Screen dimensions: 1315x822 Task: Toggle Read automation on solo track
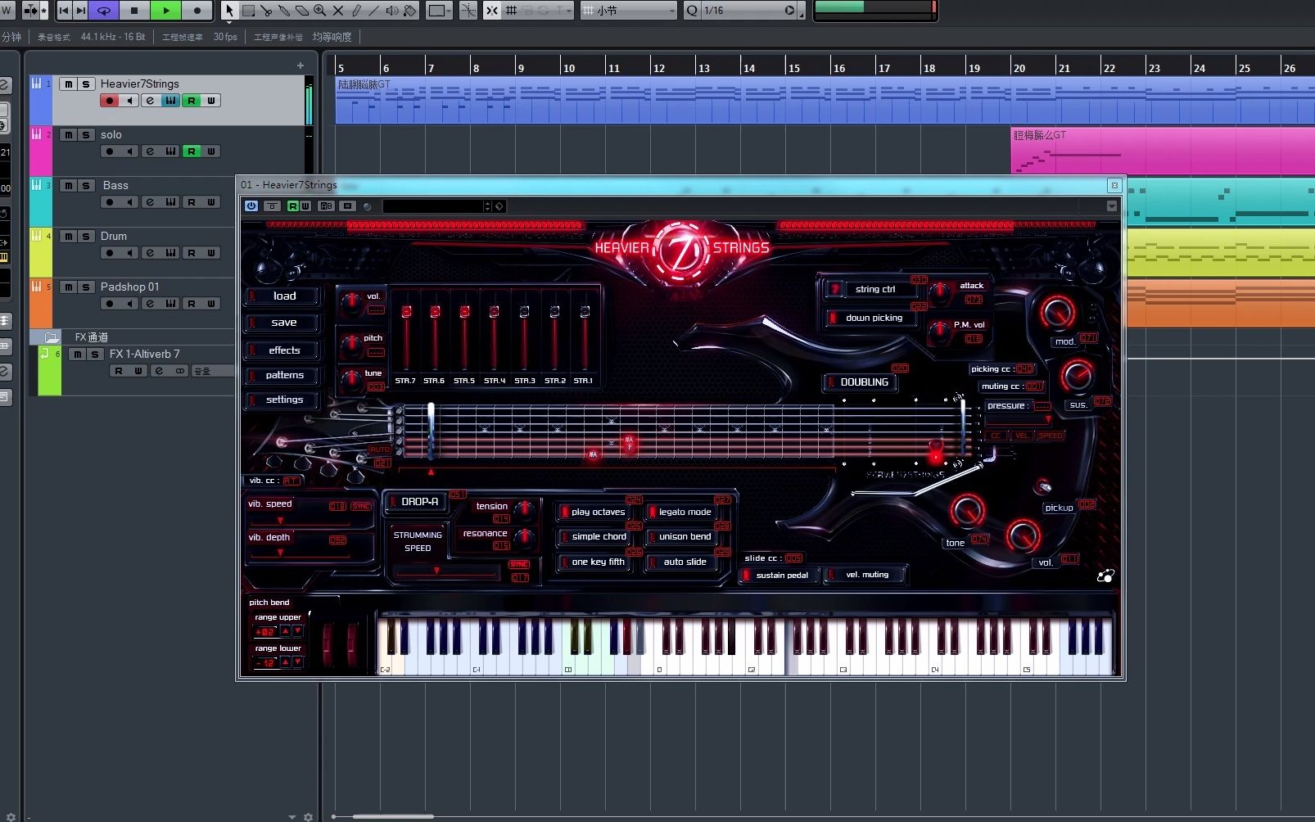coord(191,151)
